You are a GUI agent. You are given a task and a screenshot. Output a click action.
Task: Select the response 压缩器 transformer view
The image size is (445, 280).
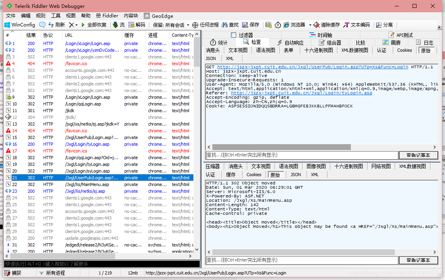click(x=212, y=167)
